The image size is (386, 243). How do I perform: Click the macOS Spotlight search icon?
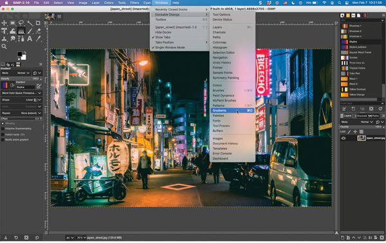coord(340,3)
